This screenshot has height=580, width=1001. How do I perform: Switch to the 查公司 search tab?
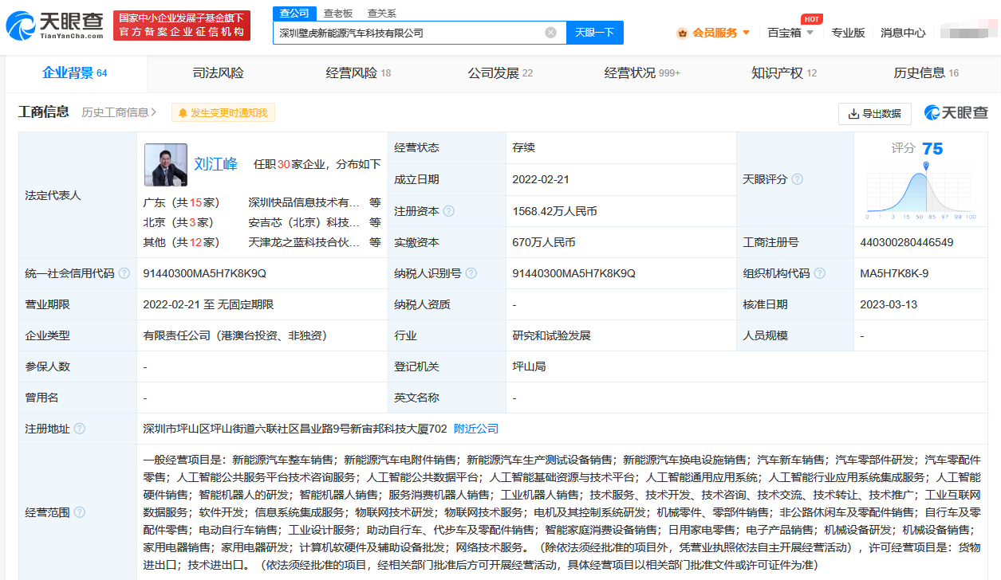coord(294,13)
